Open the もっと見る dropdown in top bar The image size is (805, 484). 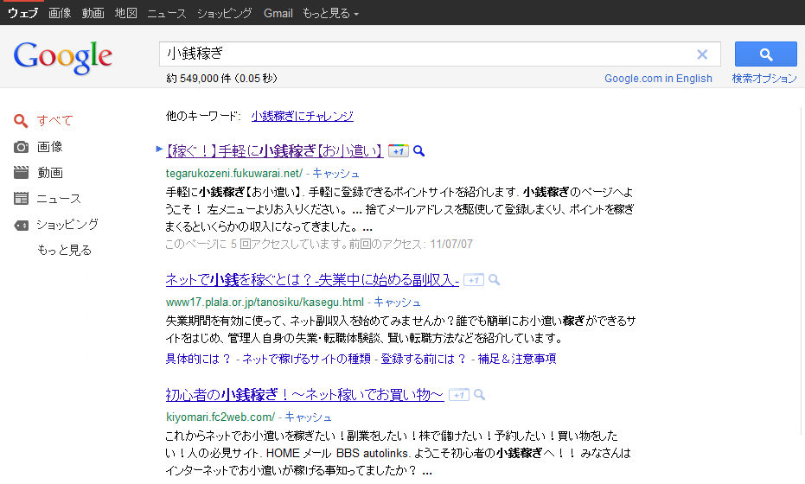tap(330, 13)
